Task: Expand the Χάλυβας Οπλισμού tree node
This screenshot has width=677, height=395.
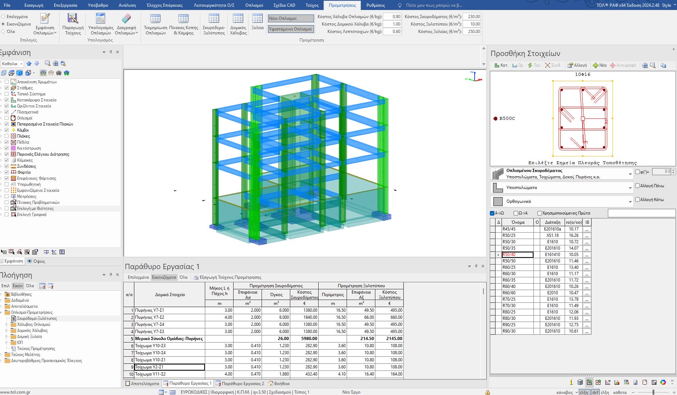Action: click(7, 324)
